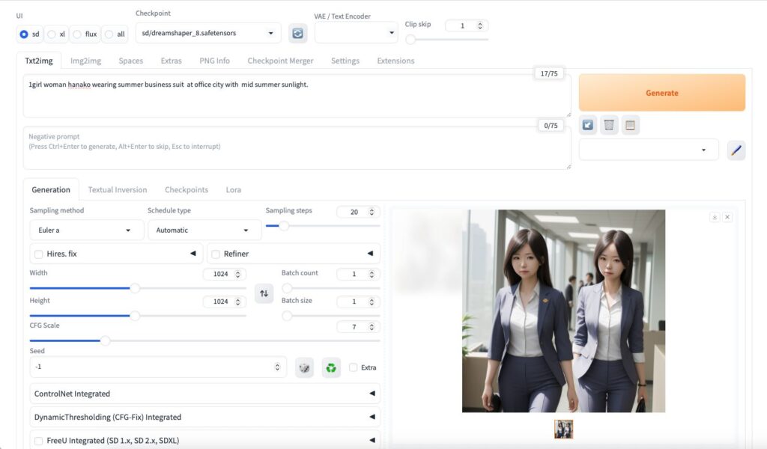Open the Sampling method dropdown
Viewport: 767px width, 449px height.
(x=87, y=230)
